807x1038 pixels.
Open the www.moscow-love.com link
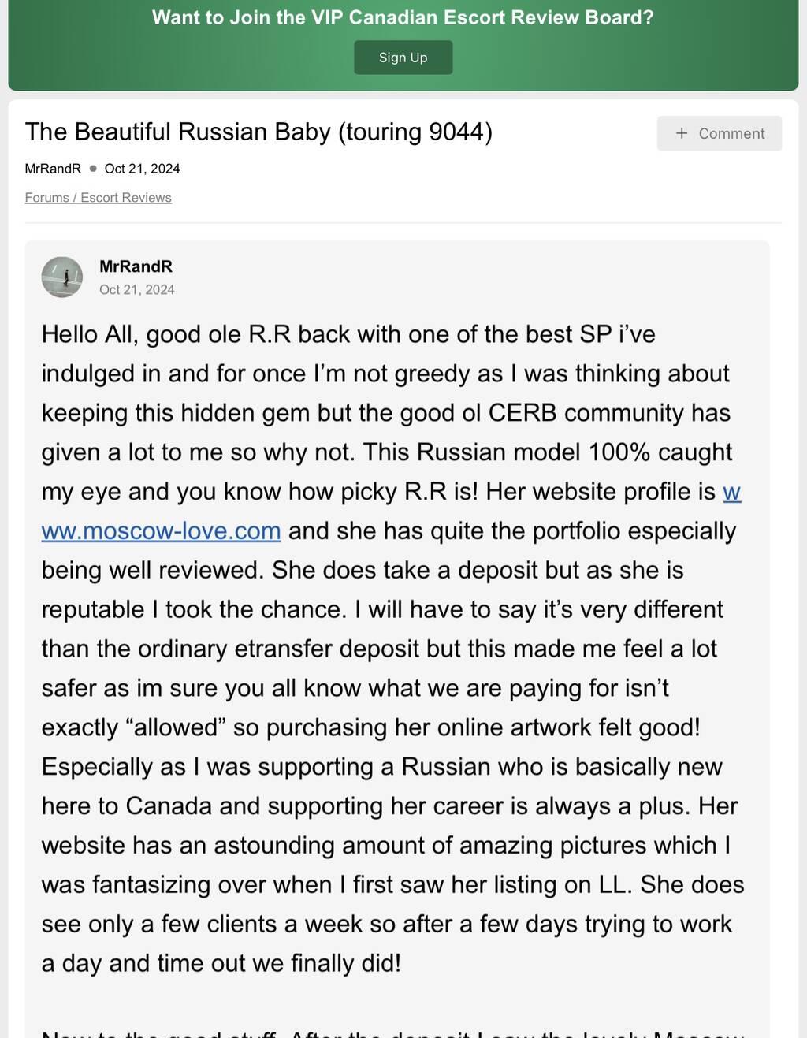click(162, 530)
